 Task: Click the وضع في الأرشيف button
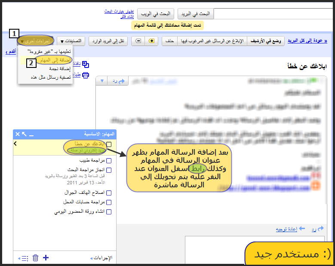point(266,41)
